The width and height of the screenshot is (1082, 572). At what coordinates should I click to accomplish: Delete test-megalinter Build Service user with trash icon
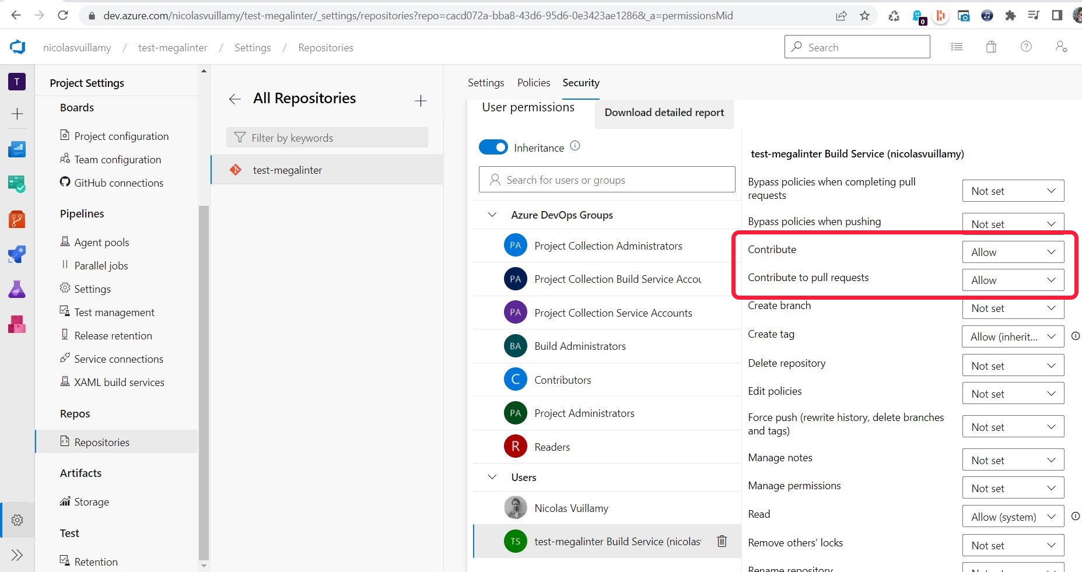[722, 541]
